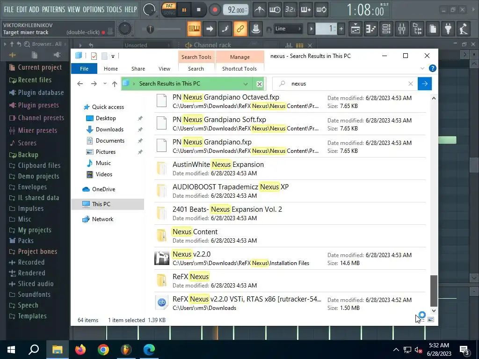
Task: Click the Explorer vertical scrollbar thumb
Action: click(x=434, y=291)
